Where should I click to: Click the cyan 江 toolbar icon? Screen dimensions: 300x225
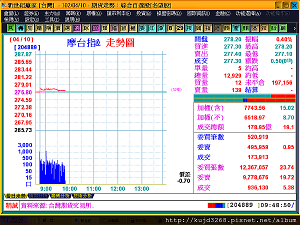(151, 28)
